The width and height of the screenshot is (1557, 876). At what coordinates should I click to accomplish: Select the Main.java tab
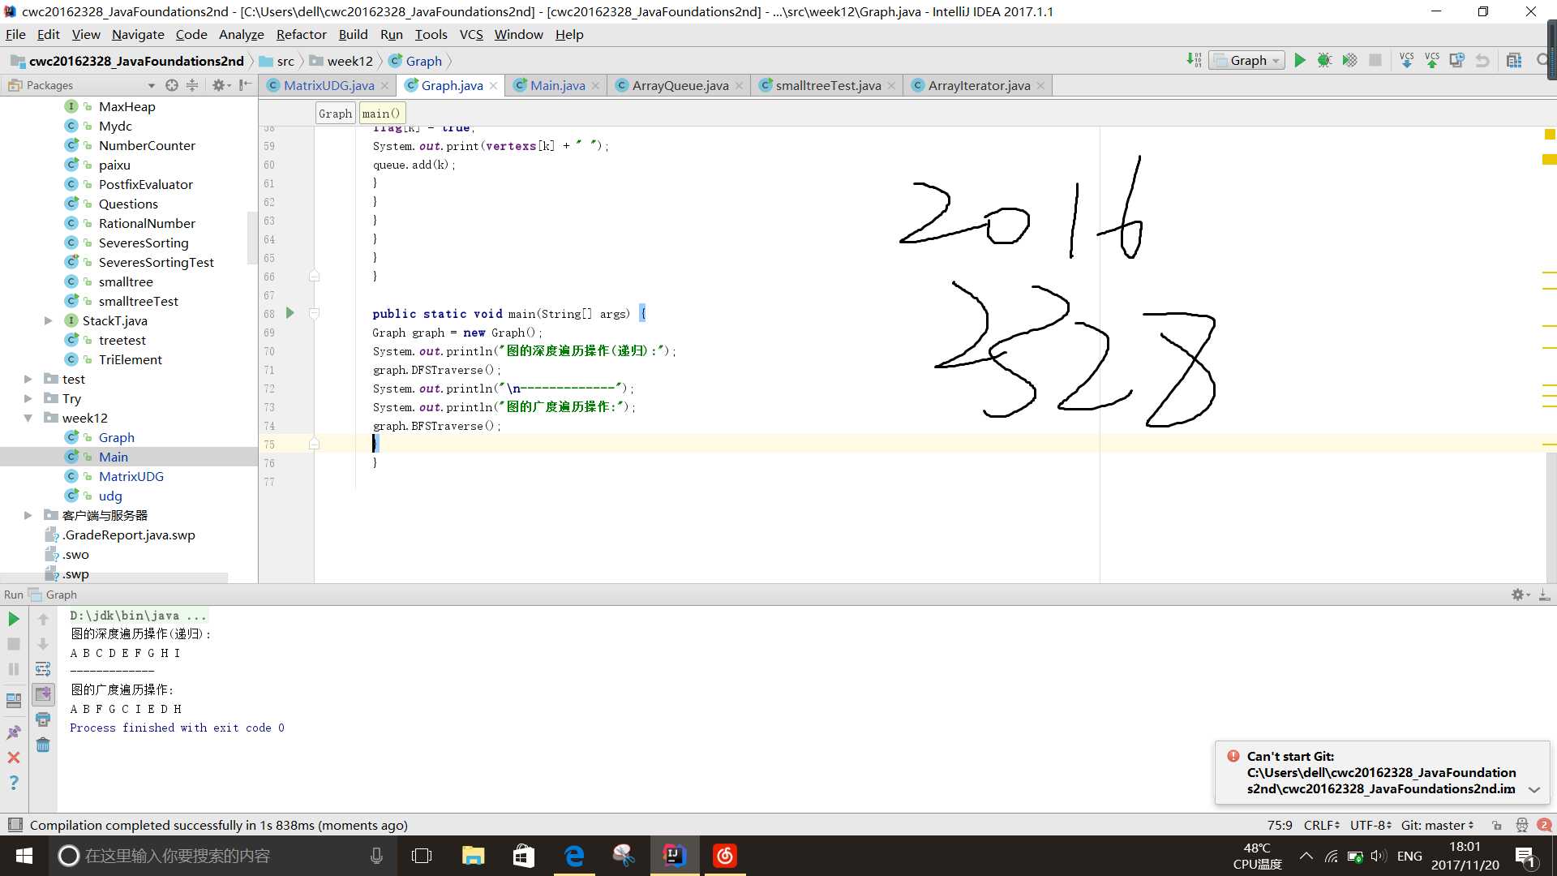pyautogui.click(x=553, y=84)
